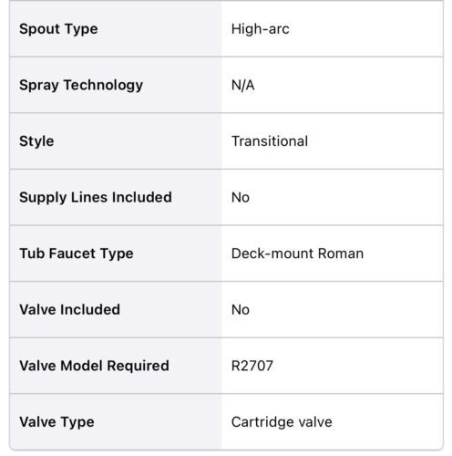The image size is (452, 456).
Task: Click the Cartridge valve value
Action: 282,422
